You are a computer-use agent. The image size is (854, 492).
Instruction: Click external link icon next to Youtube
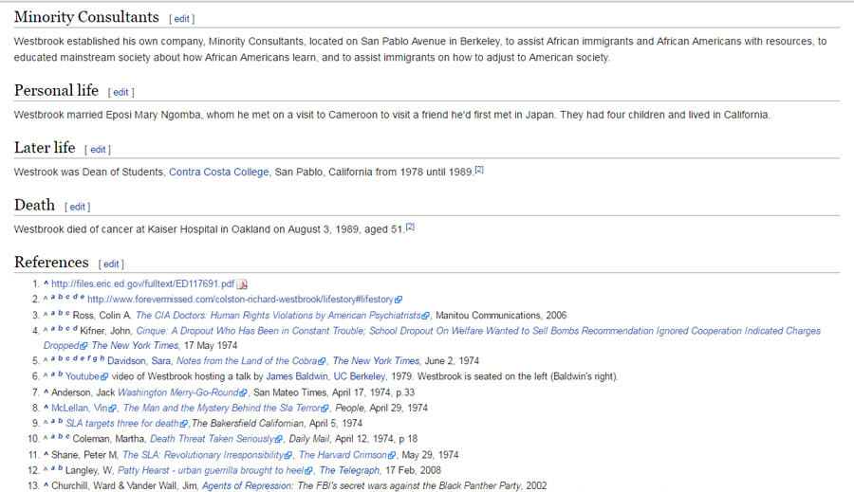point(104,376)
